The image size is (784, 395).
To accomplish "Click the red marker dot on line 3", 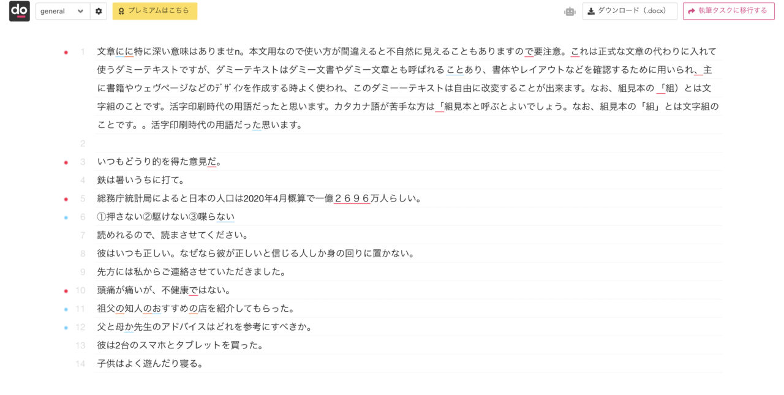I will click(x=66, y=162).
